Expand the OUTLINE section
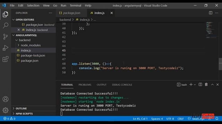This screenshot has height=124, width=222. pyautogui.click(x=33, y=108)
